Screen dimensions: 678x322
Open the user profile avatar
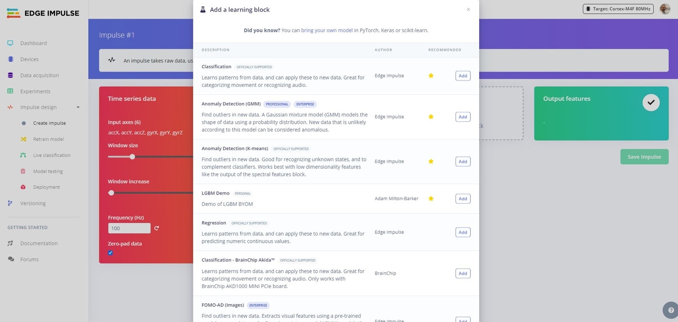coord(665,8)
